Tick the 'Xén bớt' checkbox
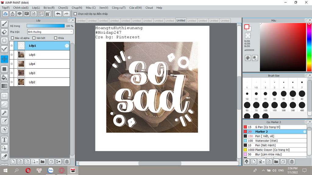 (x=34, y=38)
